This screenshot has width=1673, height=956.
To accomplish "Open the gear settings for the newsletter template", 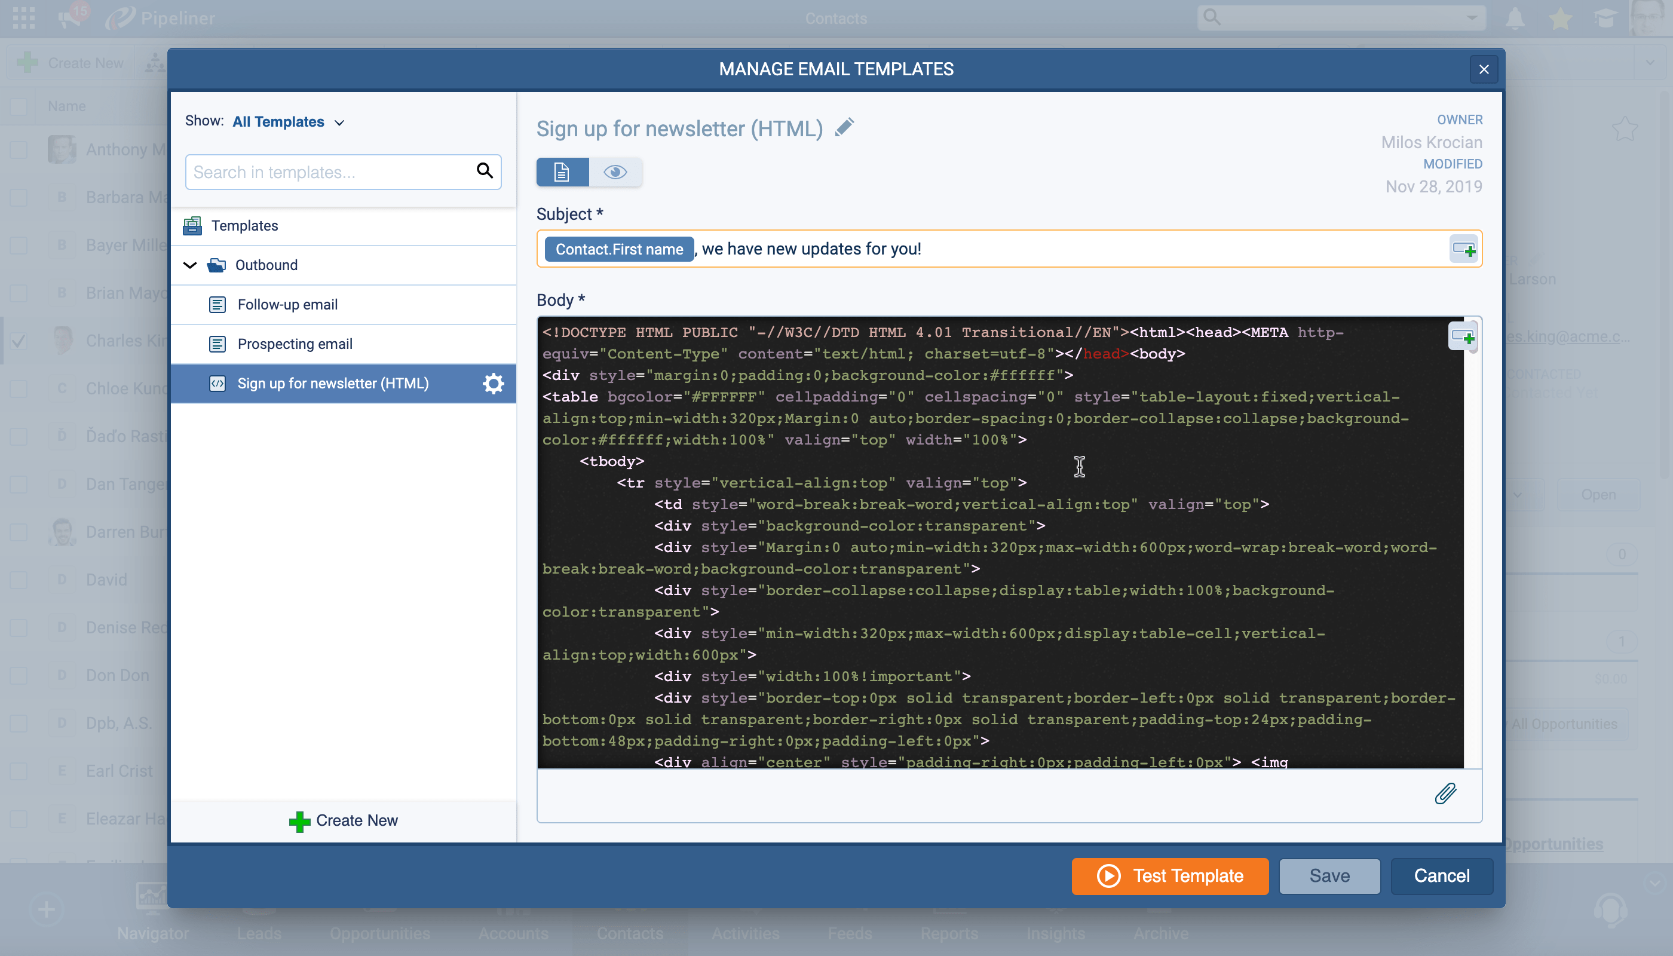I will 493,384.
